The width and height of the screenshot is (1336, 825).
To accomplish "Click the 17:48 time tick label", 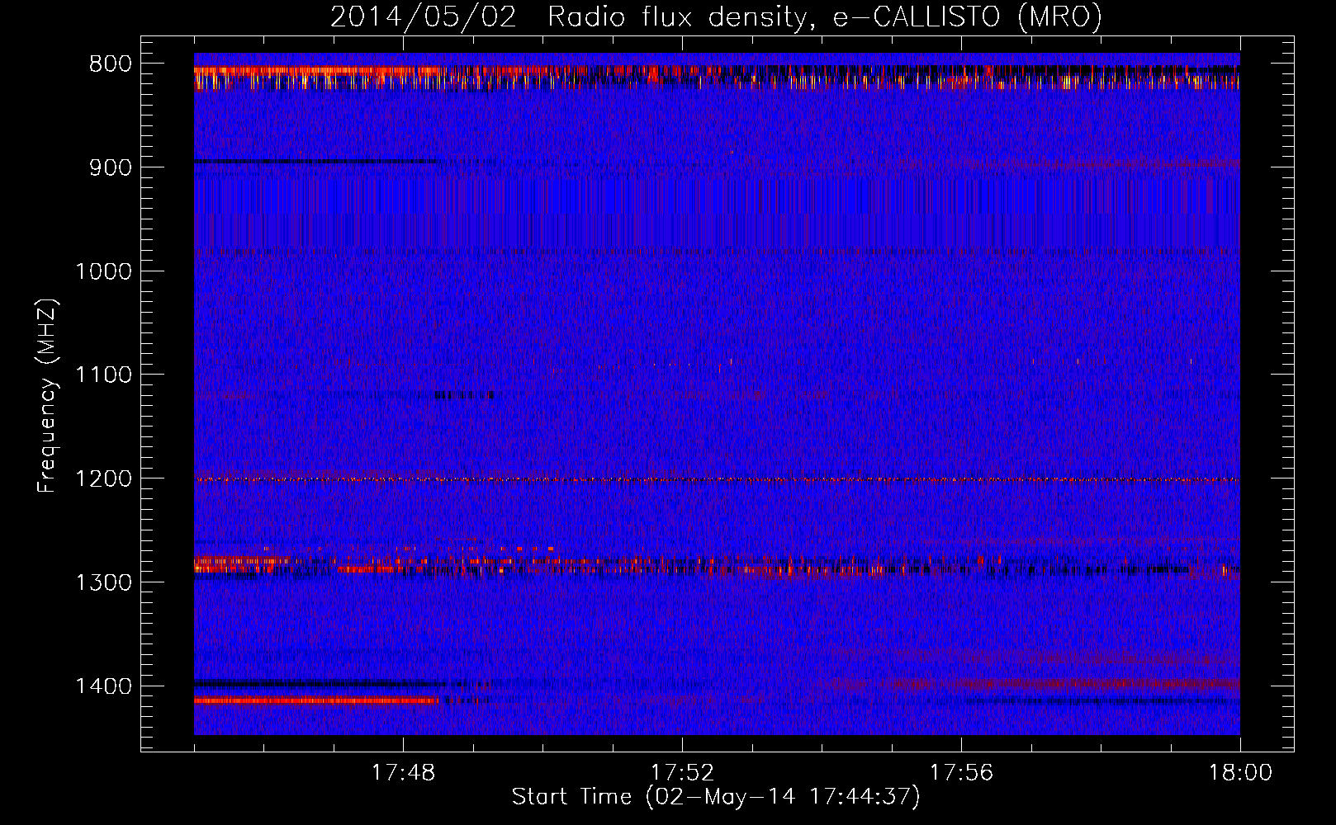I will click(x=403, y=773).
